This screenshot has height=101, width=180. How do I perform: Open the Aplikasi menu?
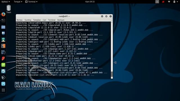pos(6,2)
